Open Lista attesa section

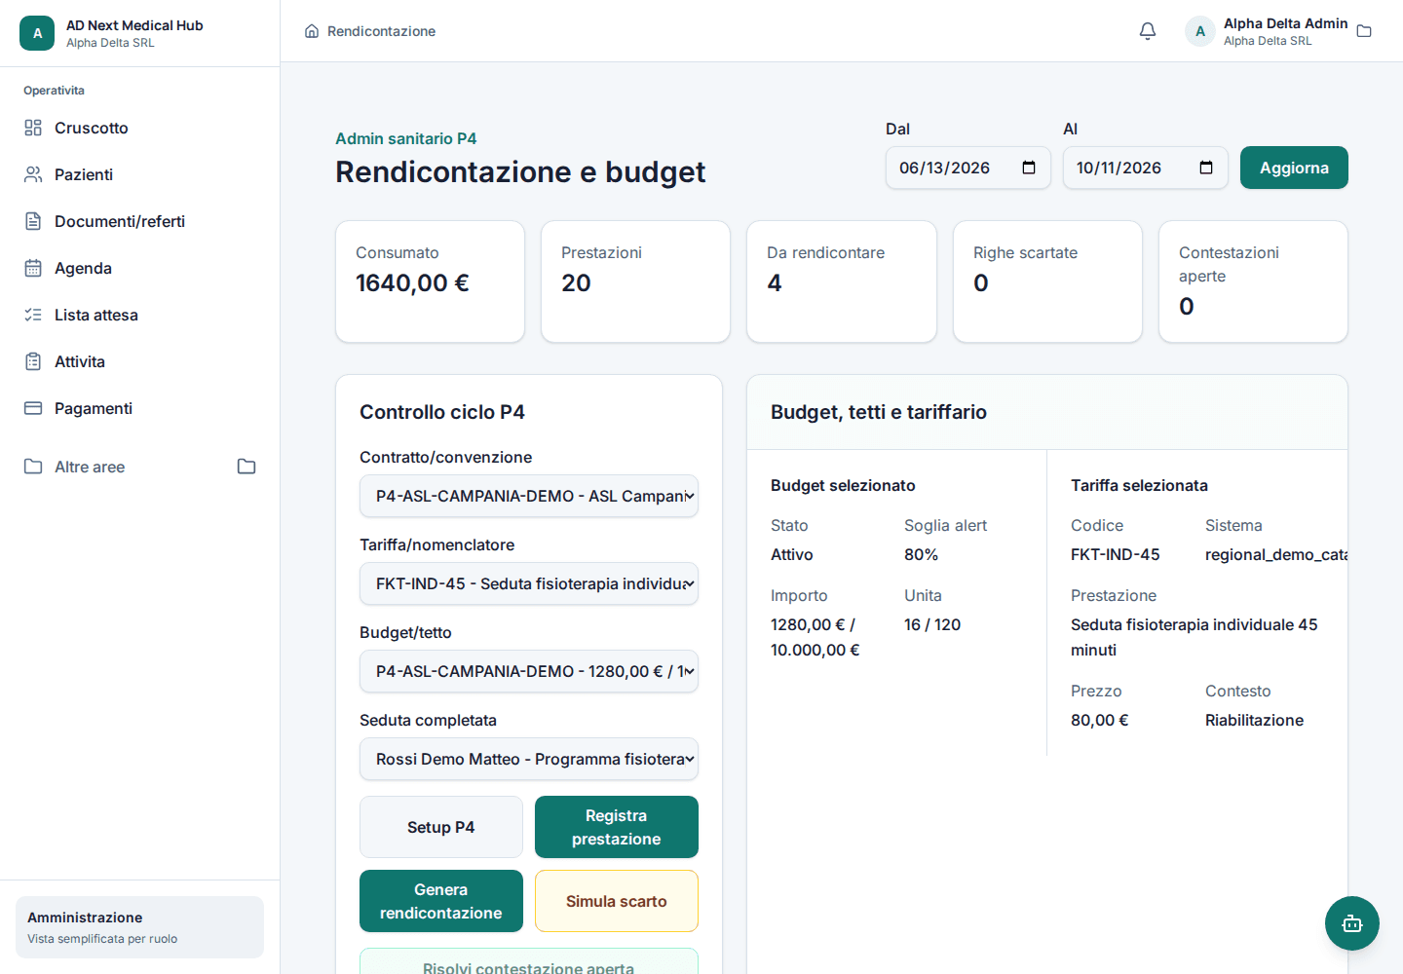click(x=139, y=315)
